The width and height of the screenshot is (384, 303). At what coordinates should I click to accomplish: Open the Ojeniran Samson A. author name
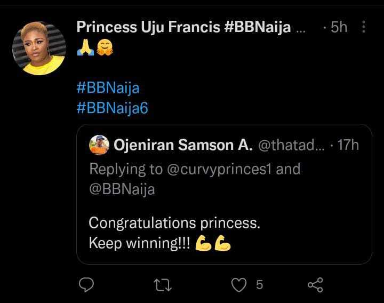tap(183, 144)
